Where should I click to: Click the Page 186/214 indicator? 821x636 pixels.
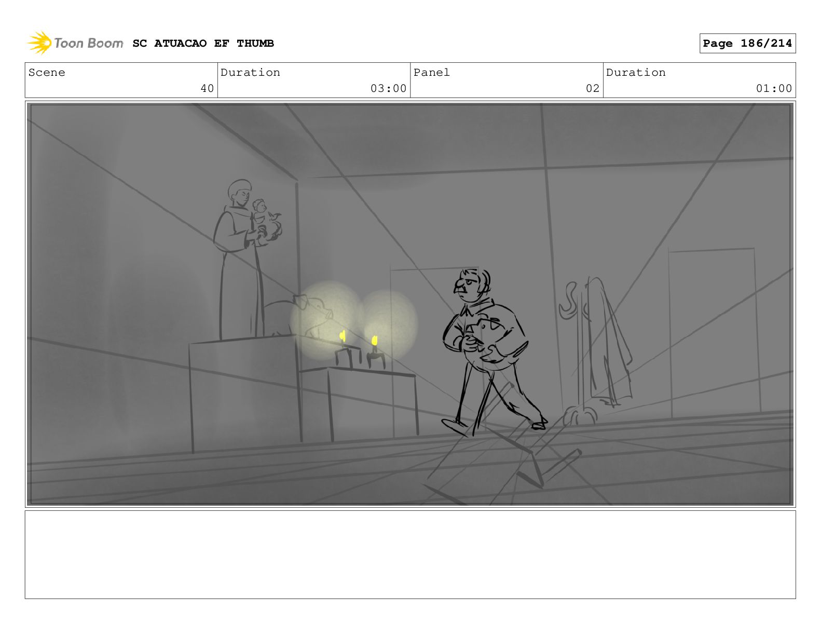coord(747,44)
